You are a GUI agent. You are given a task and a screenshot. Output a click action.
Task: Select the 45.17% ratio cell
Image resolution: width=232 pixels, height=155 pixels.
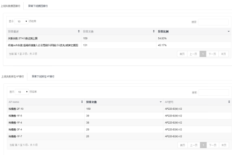pyautogui.click(x=162, y=45)
